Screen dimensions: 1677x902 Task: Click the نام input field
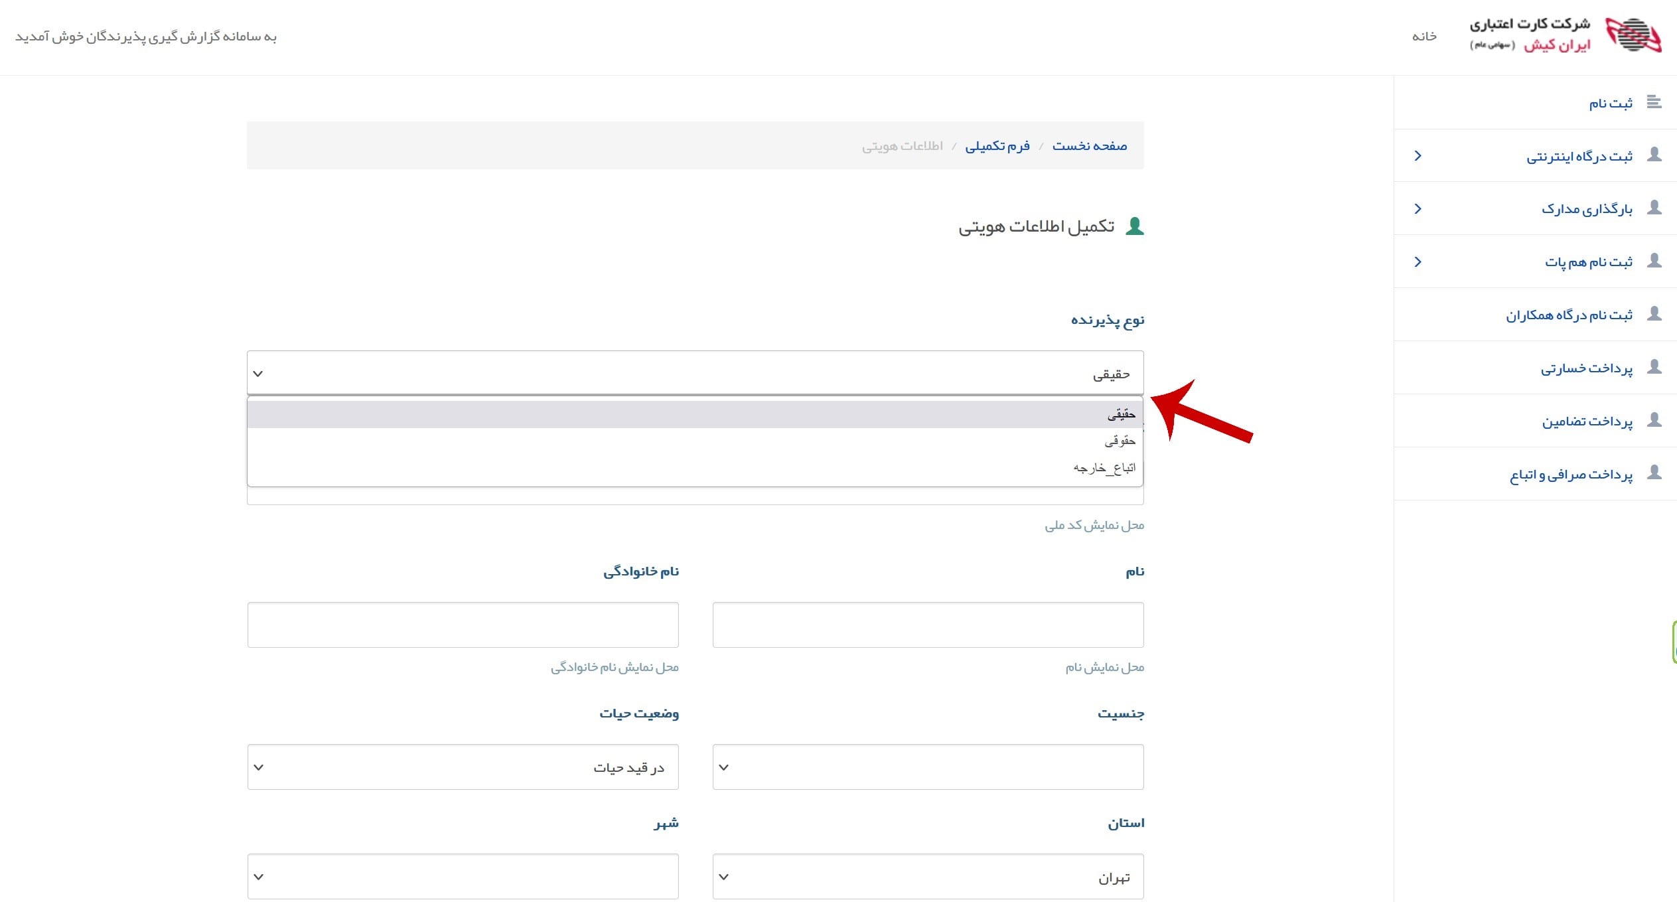pos(928,625)
